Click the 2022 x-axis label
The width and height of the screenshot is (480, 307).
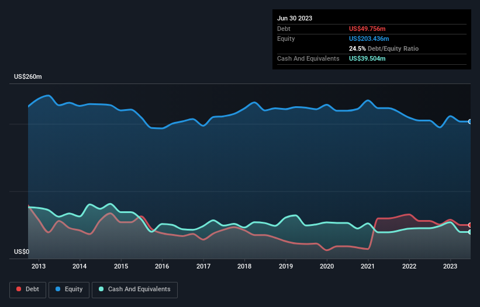(409, 266)
